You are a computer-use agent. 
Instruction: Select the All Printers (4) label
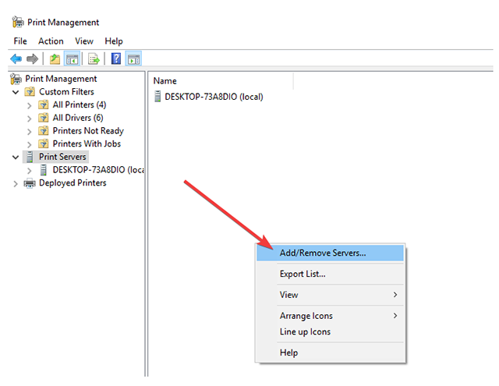point(80,104)
